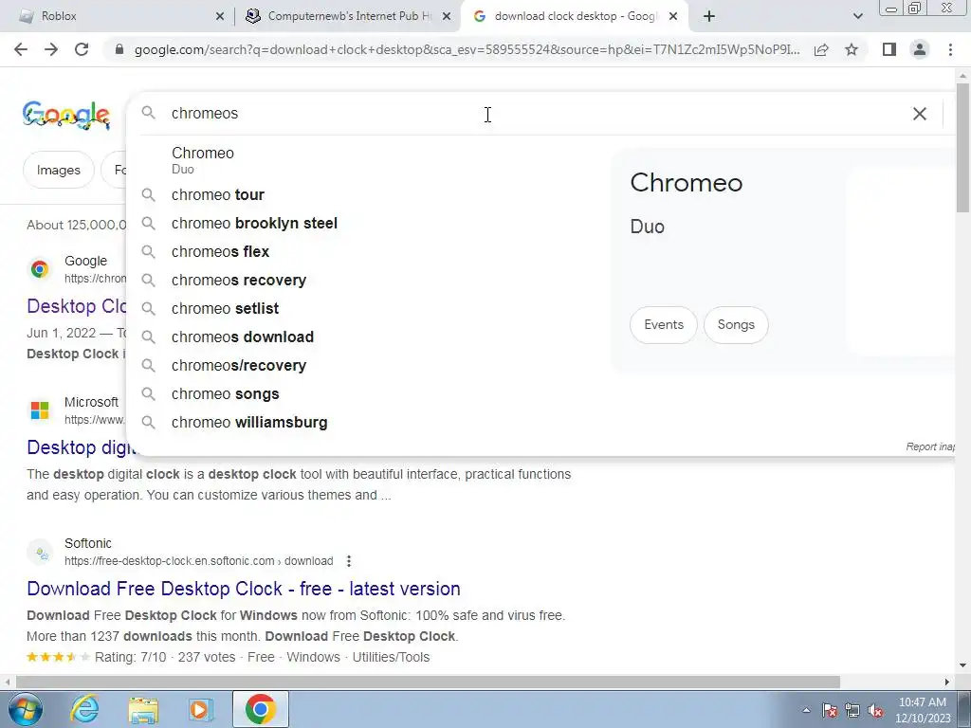
Task: Open the Desktop Clock Google result
Action: click(77, 306)
